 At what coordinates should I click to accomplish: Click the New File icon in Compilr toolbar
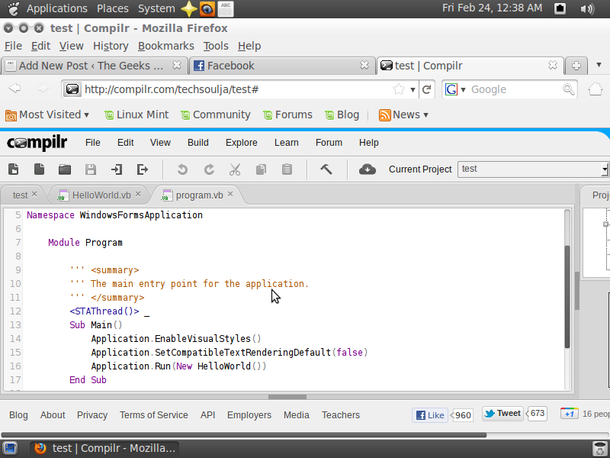[14, 169]
